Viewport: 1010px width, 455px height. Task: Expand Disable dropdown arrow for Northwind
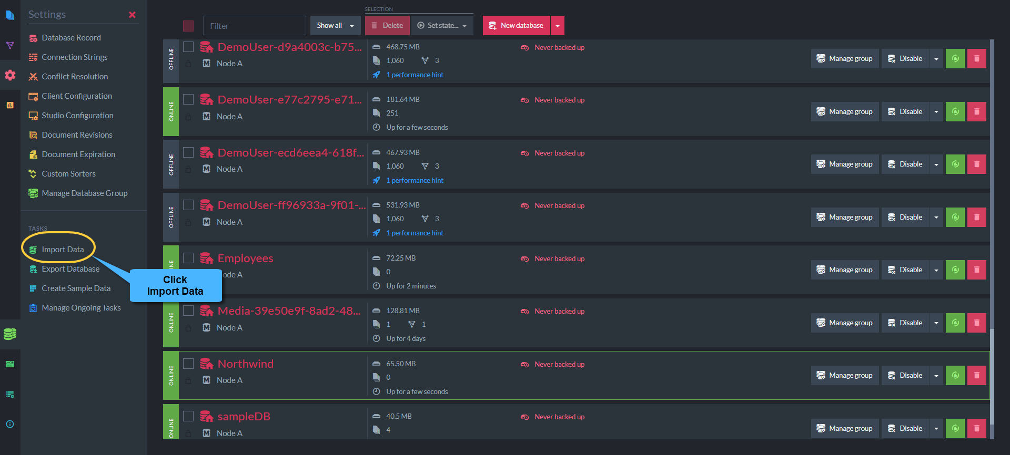(936, 375)
